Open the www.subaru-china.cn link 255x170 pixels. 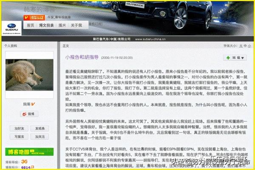click(x=150, y=39)
